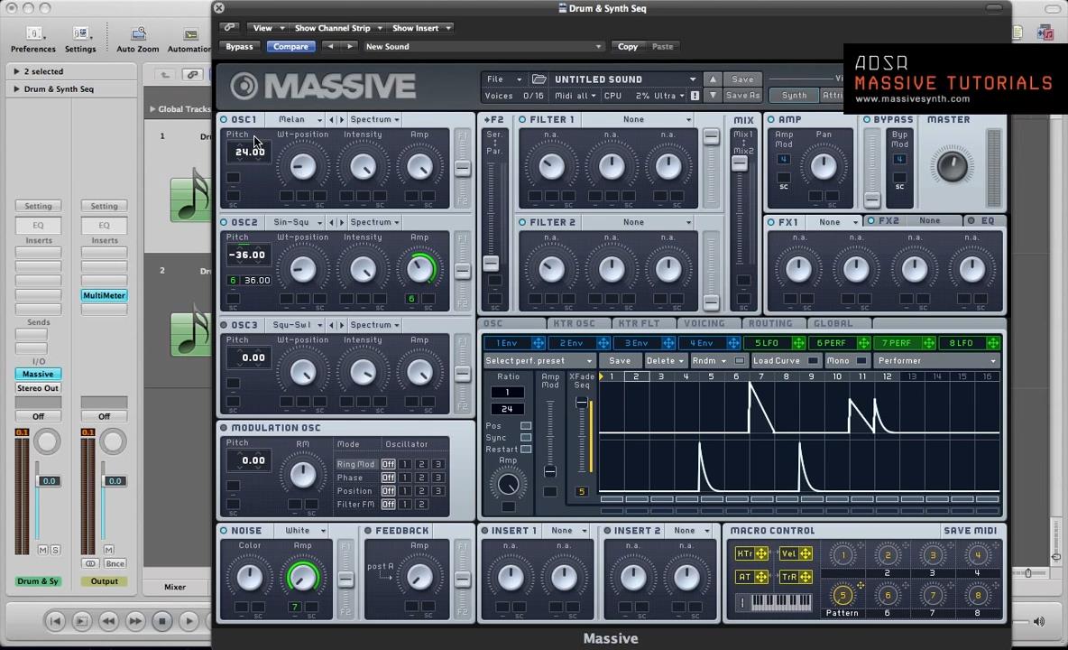
Task: Click the XFade Seq slider handle
Action: 581,403
